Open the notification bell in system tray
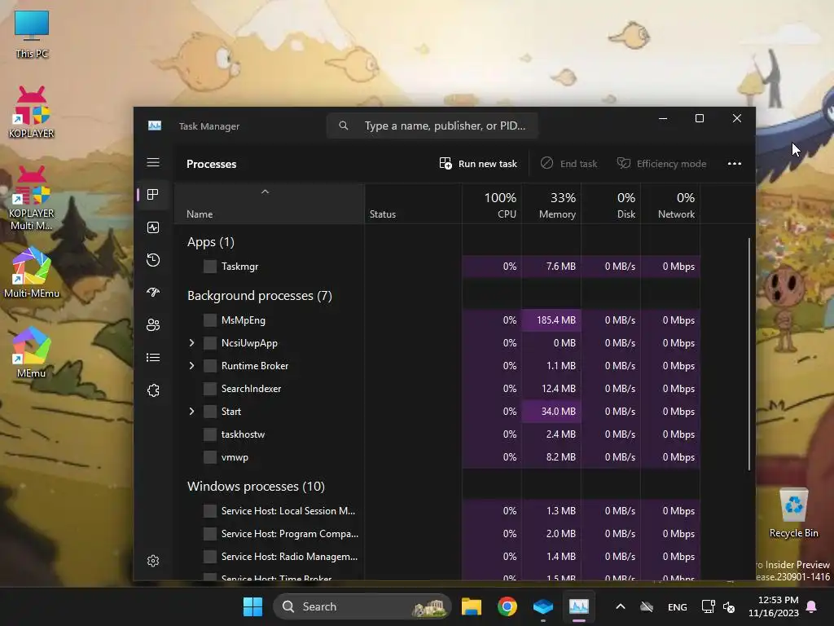 click(x=812, y=606)
